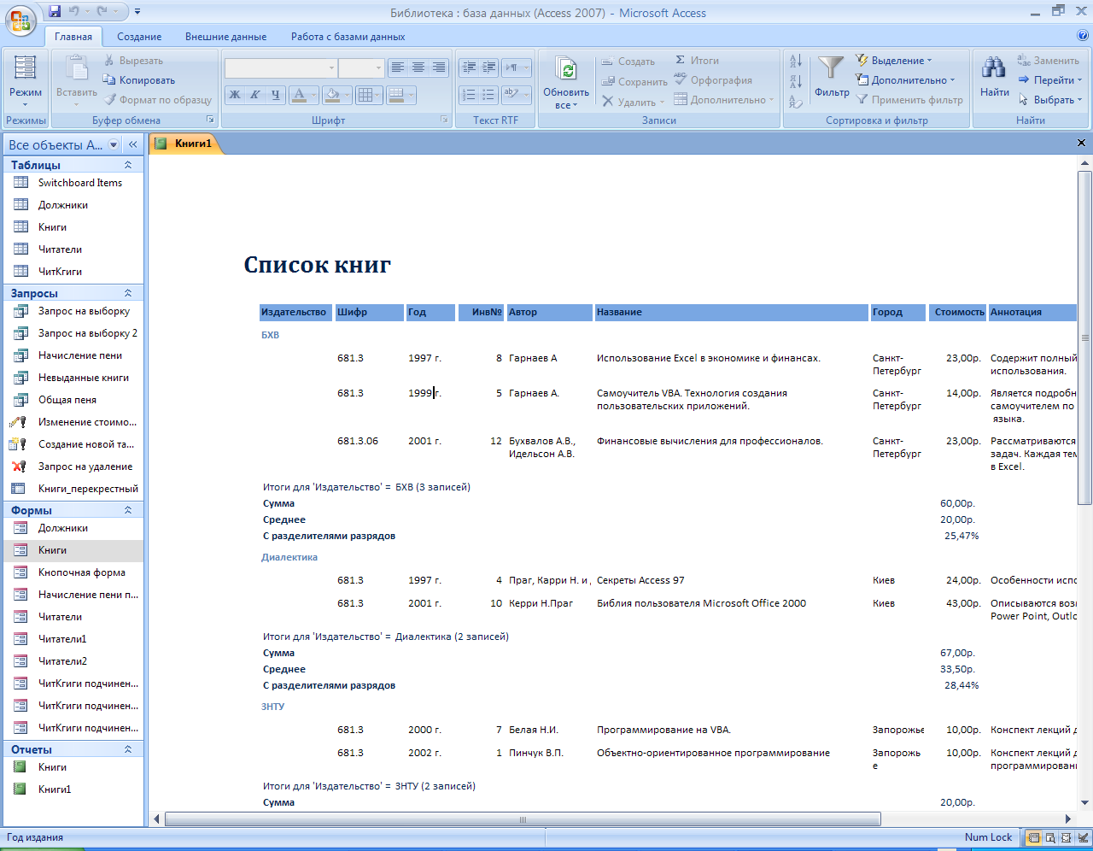1093x851 pixels.
Task: Click the Вырезать cut icon
Action: pyautogui.click(x=109, y=61)
